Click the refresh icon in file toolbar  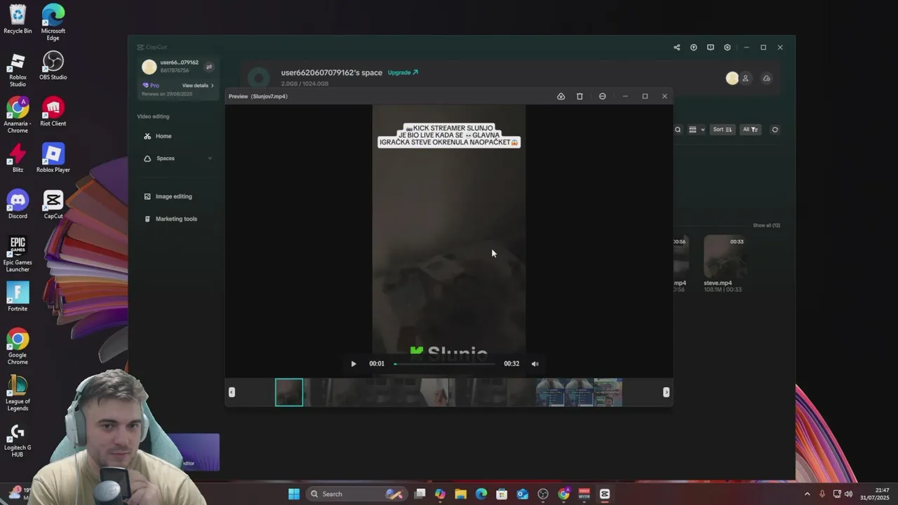pos(775,130)
